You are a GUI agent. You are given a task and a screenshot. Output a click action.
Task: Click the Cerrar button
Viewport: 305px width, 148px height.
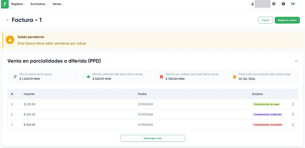click(266, 20)
